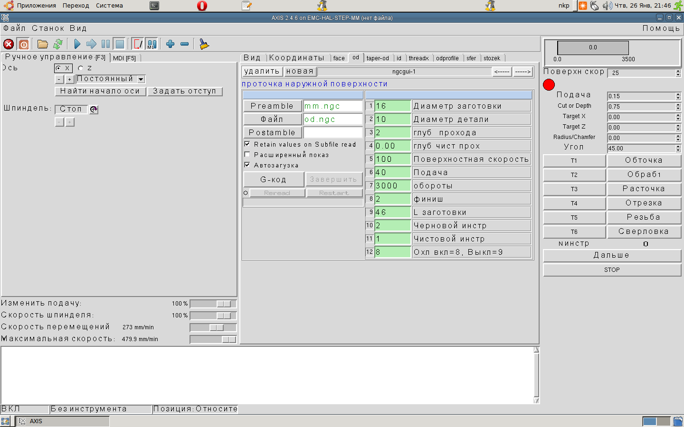
Task: Click the Резьба button
Action: 644,217
